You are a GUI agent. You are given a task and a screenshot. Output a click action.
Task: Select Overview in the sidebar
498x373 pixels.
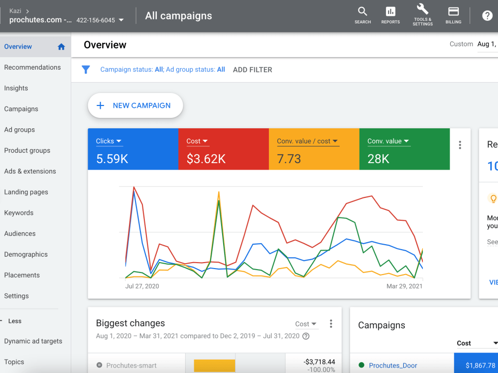[35, 47]
